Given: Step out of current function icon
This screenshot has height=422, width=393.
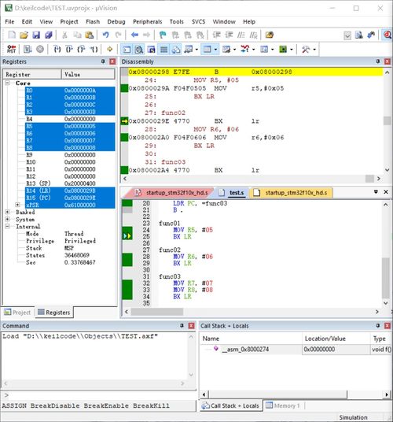Looking at the screenshot, I should tap(82, 50).
